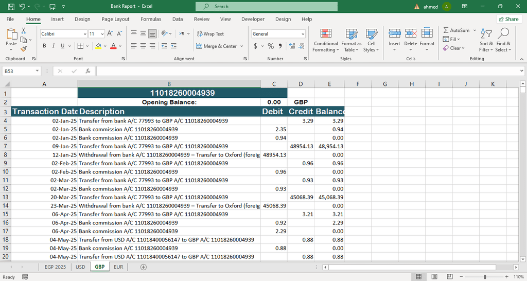Switch to the USD sheet tab
Image resolution: width=527 pixels, height=281 pixels.
tap(80, 267)
